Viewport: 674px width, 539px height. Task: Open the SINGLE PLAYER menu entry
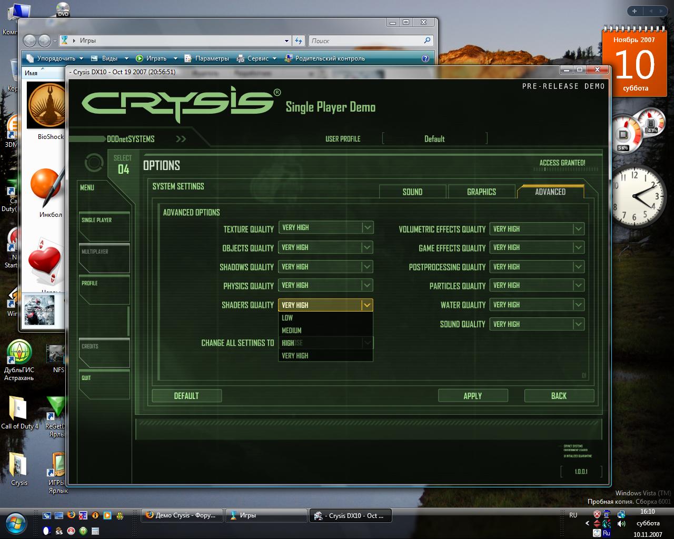click(x=104, y=227)
